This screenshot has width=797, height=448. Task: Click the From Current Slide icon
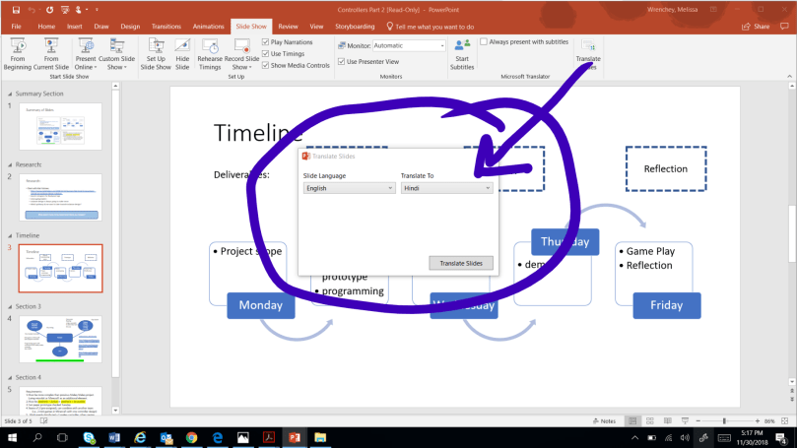pyautogui.click(x=48, y=53)
